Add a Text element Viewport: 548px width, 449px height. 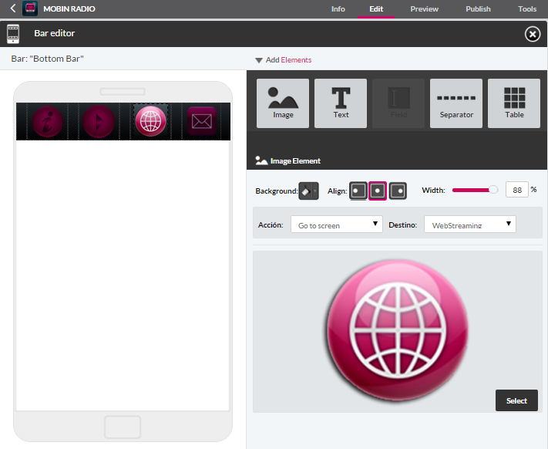(x=341, y=103)
